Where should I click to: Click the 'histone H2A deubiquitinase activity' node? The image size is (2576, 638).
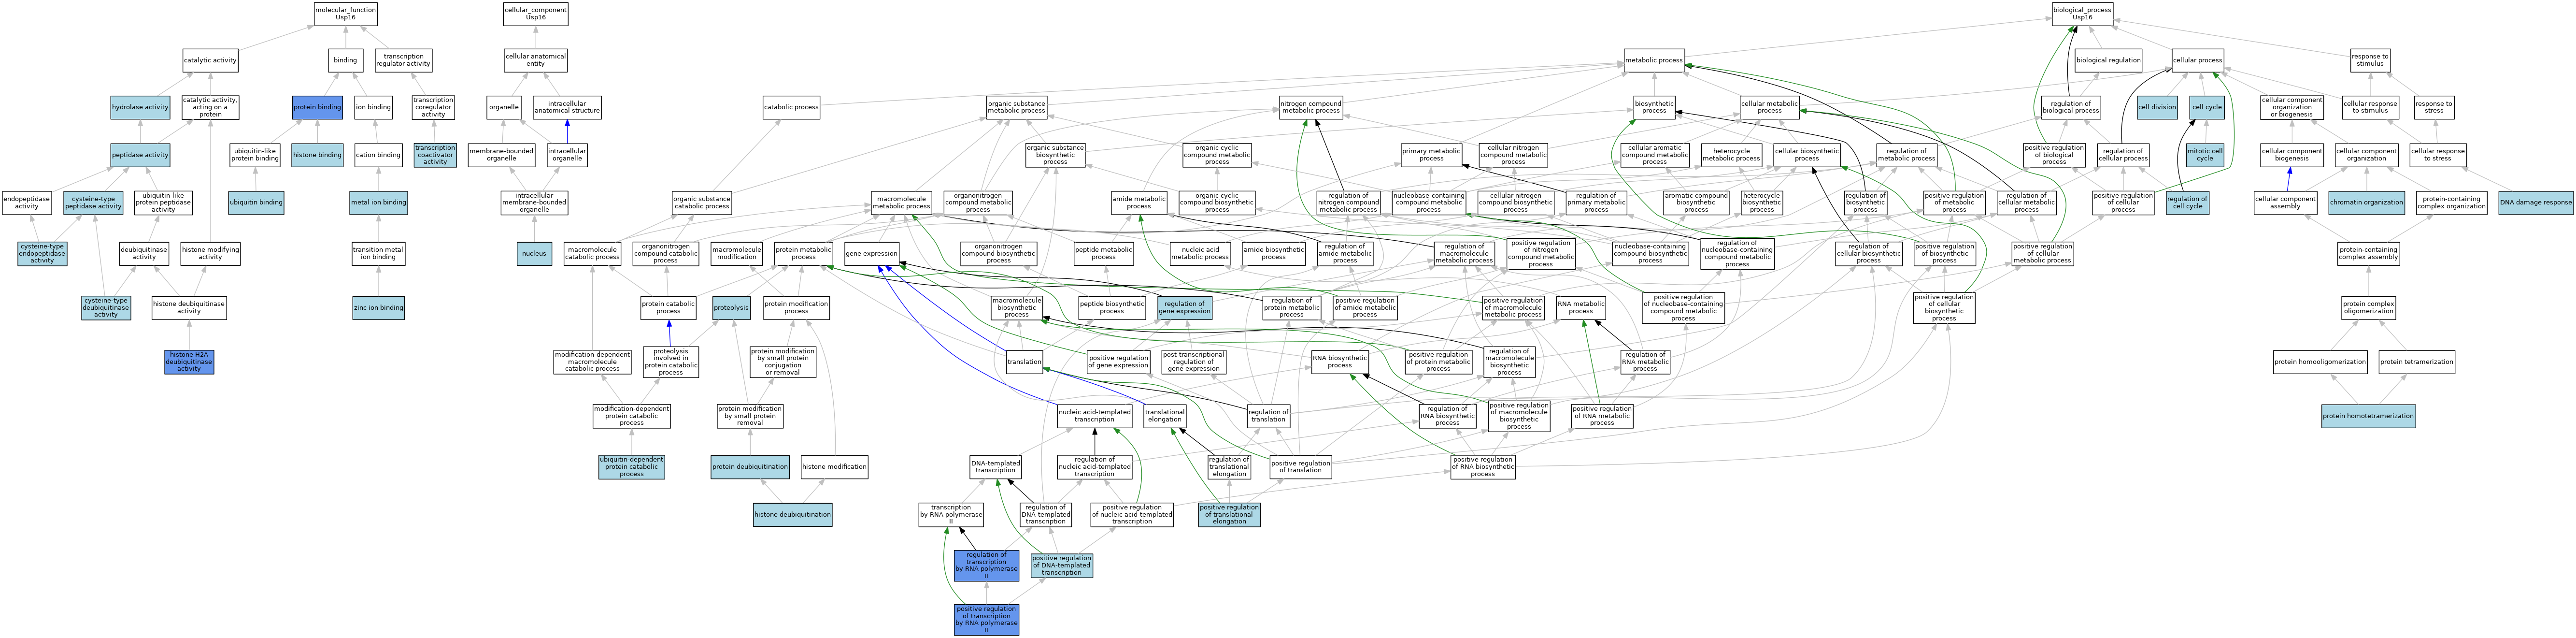coord(189,362)
